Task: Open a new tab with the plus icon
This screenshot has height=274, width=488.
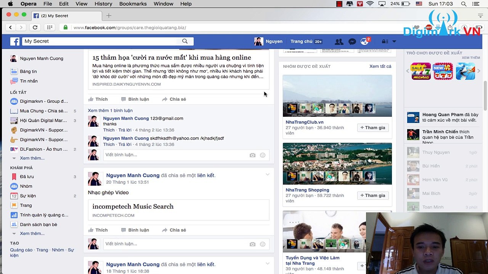Action: (109, 16)
